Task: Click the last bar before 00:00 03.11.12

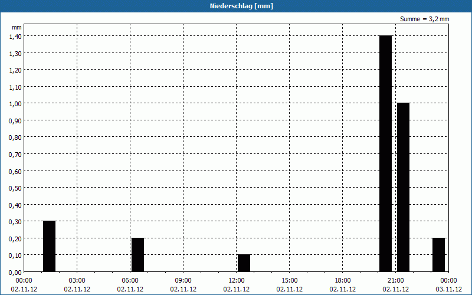Action: coord(438,254)
